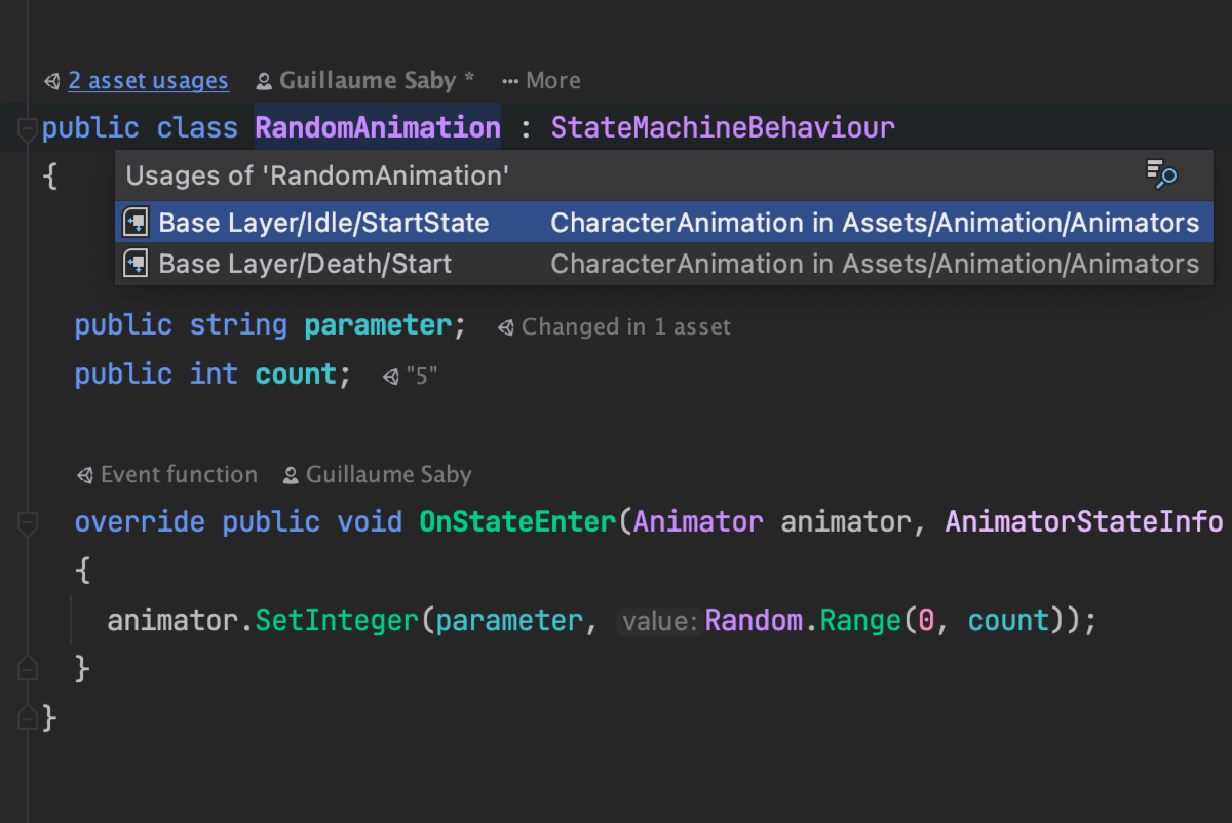1232x823 pixels.
Task: Click animator state icon on Death/Start row
Action: pyautogui.click(x=136, y=263)
